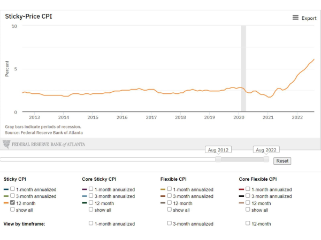View by timeframe: select 12-month checkbox
The width and height of the screenshot is (321, 240).
(x=248, y=223)
